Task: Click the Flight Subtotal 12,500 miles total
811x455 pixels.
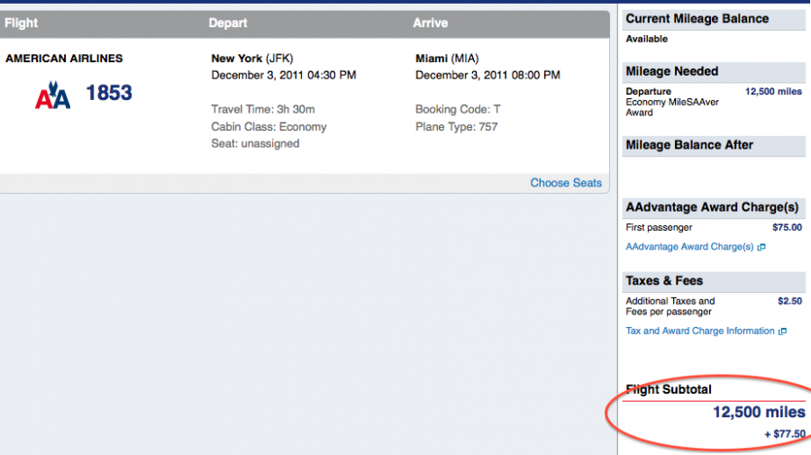Action: [759, 412]
